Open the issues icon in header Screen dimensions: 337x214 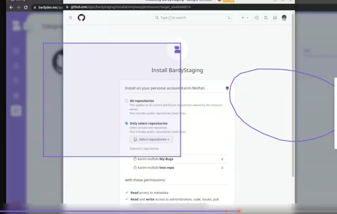257,18
